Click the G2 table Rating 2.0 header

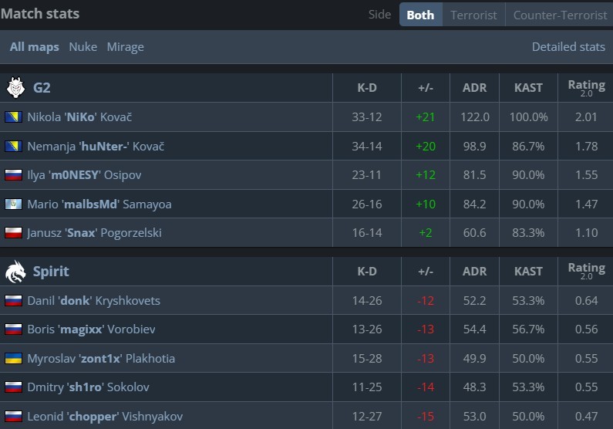click(586, 87)
